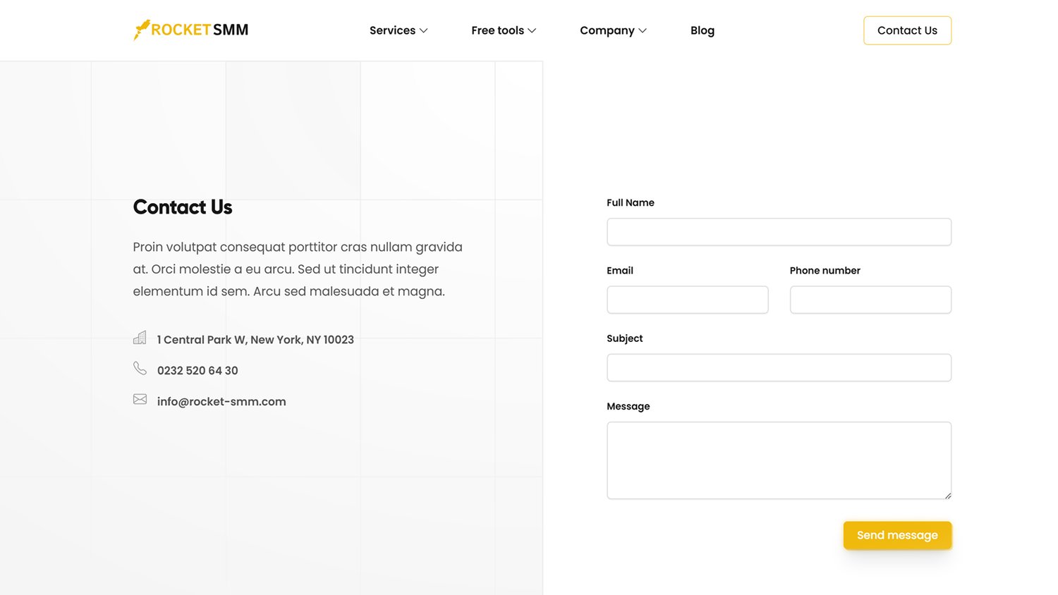
Task: Click the telephone handset icon
Action: coord(140,369)
